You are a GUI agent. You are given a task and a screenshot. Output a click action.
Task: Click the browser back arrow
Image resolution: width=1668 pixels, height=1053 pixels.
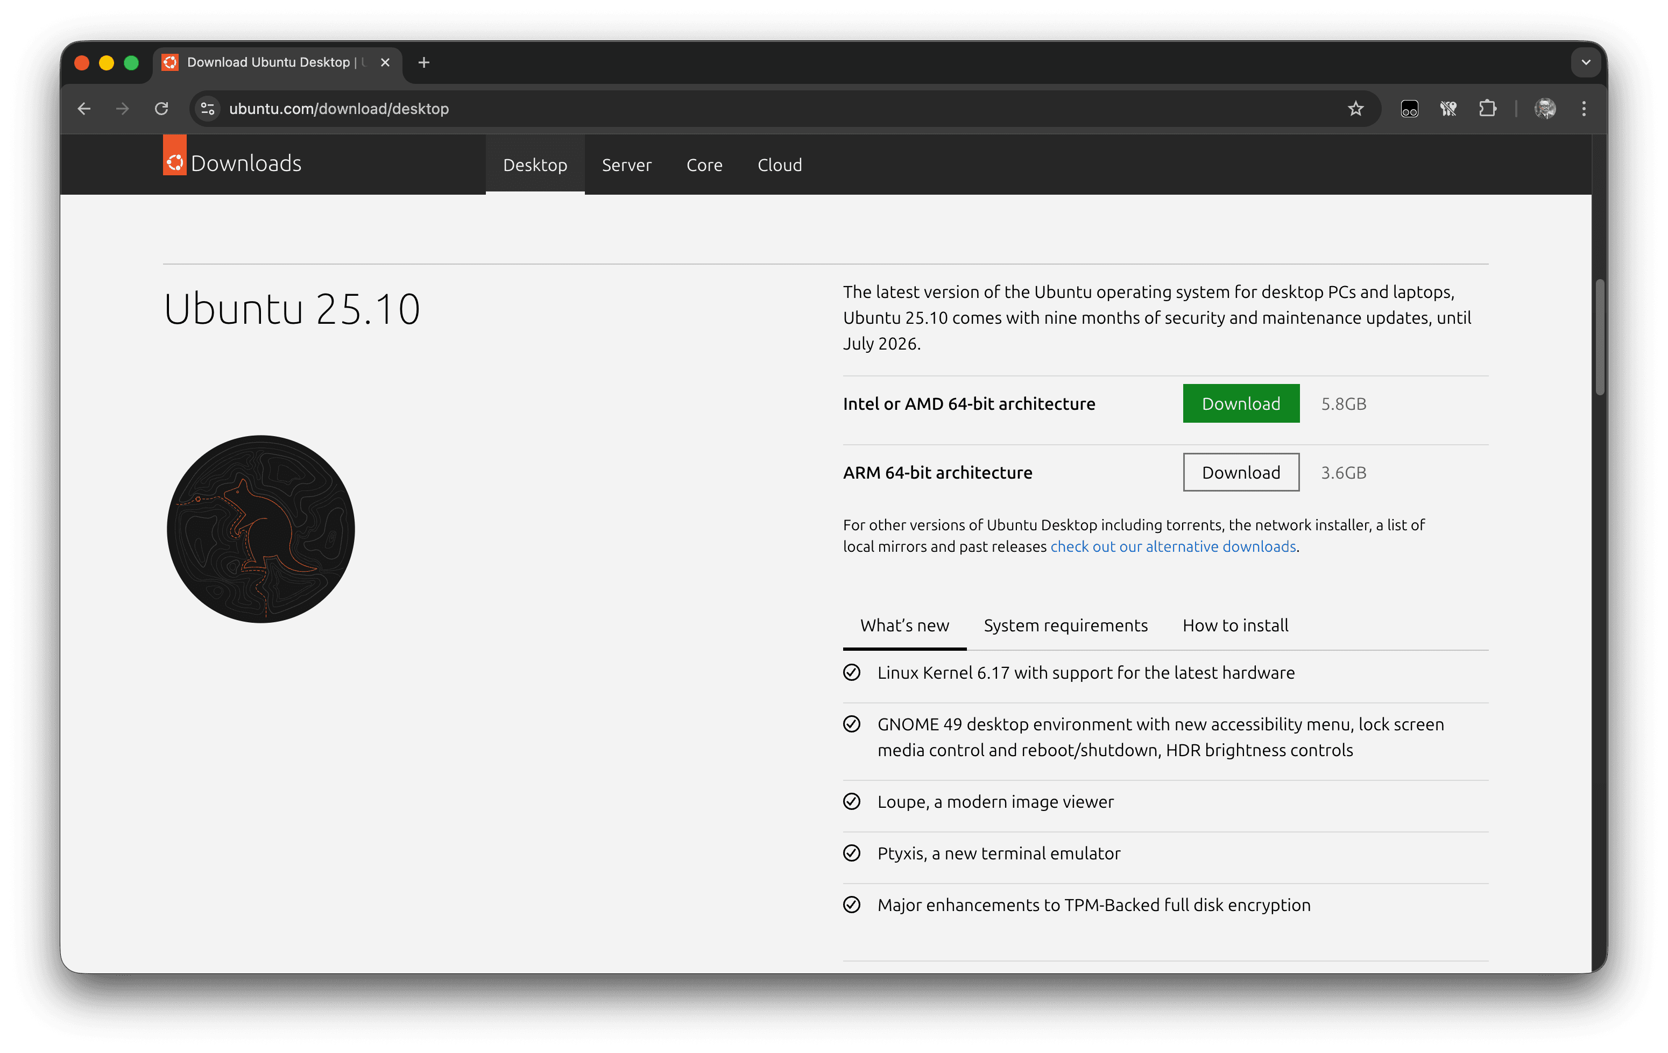coord(84,109)
